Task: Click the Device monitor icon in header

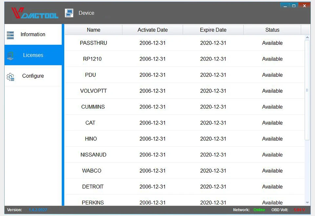Action: coord(69,13)
